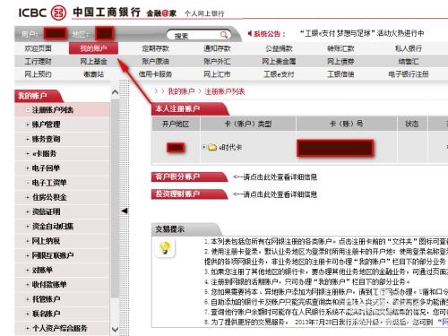Screen dimensions: 448x336
Task: Open the 工银e支付 menu item
Action: (x=279, y=74)
